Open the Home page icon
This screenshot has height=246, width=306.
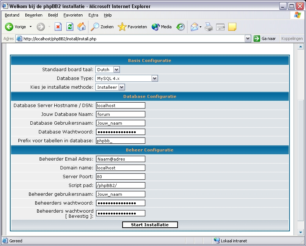click(81, 27)
